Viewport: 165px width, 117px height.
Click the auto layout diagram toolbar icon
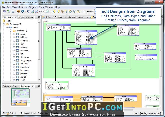(28, 11)
